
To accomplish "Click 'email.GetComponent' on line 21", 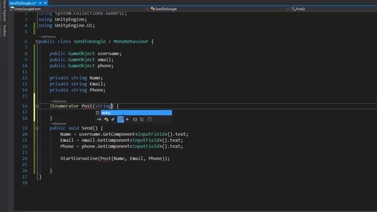I will click(x=105, y=140).
